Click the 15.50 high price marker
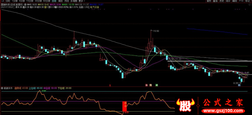 pos(156,31)
